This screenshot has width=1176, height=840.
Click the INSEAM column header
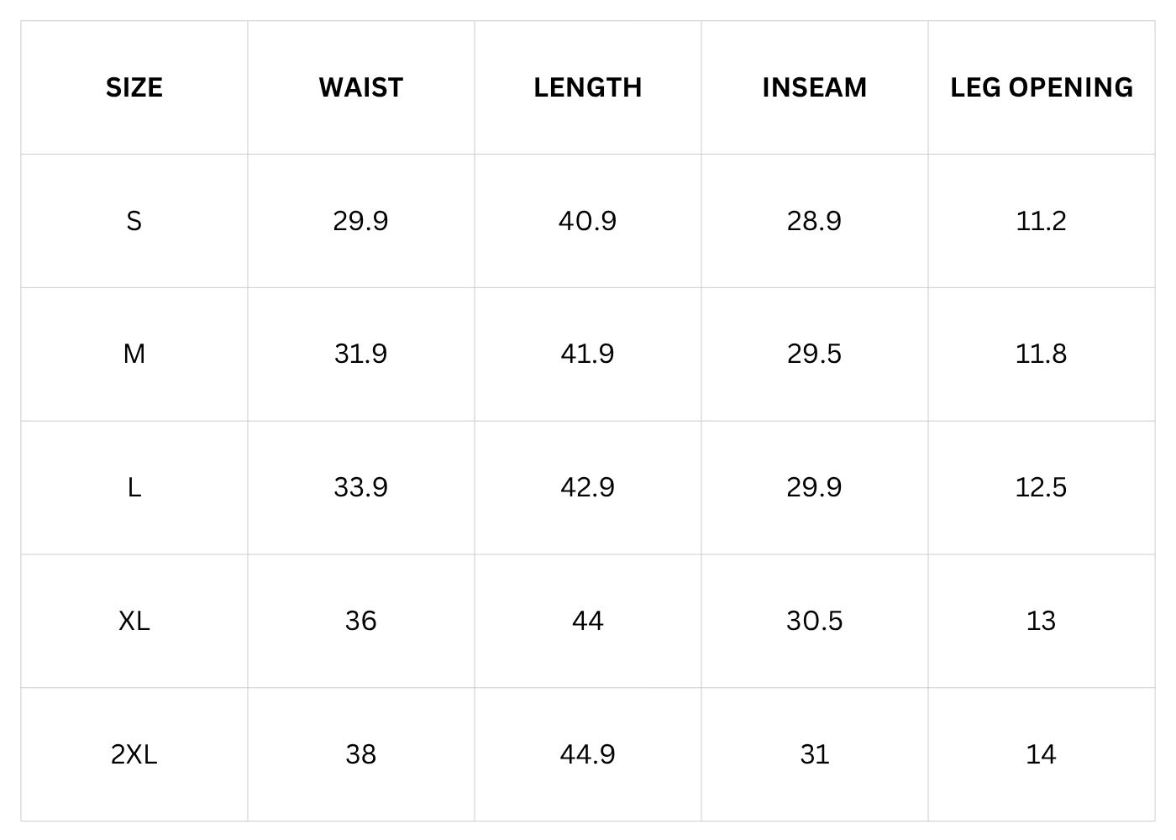[x=814, y=87]
